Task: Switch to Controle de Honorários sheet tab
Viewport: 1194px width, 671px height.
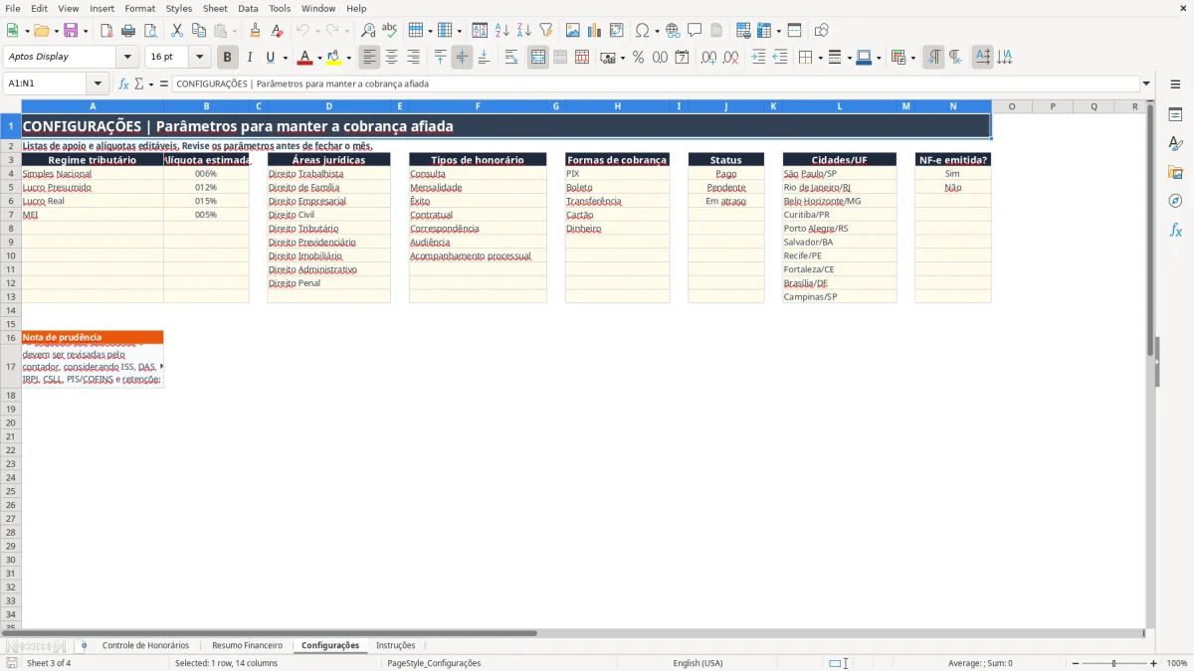Action: 145,645
